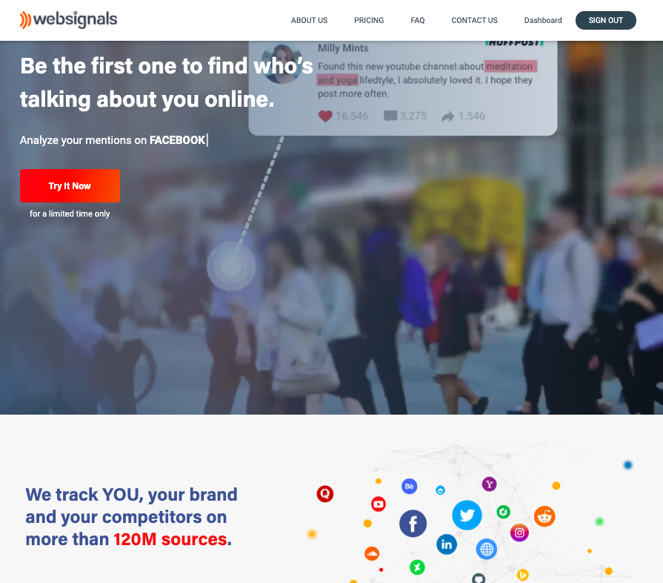Image resolution: width=663 pixels, height=583 pixels.
Task: Go to the FAQ page
Action: click(x=417, y=20)
